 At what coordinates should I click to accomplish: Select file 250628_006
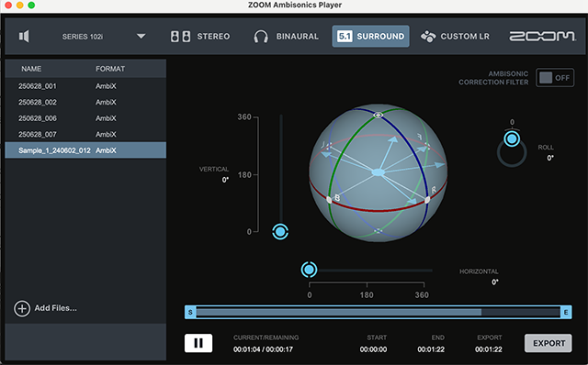[85, 118]
